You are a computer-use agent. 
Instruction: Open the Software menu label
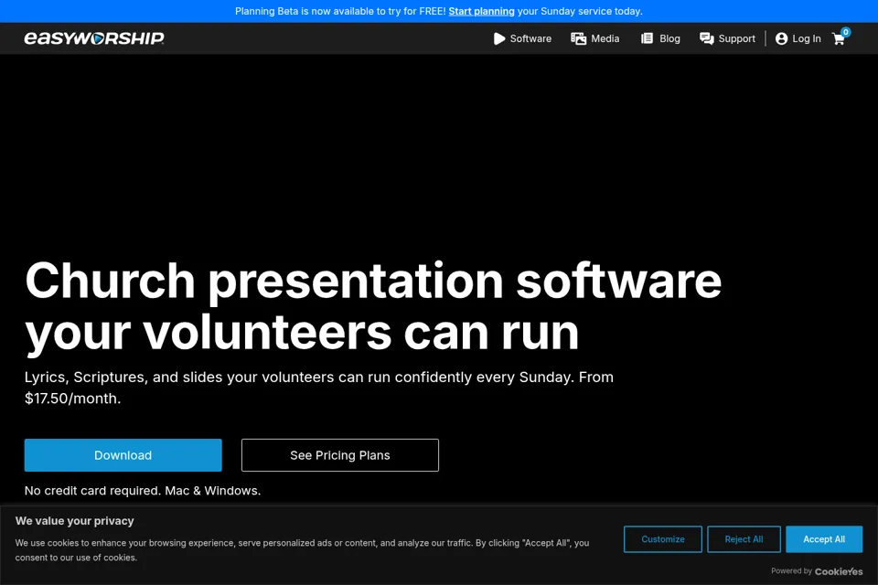pos(530,38)
